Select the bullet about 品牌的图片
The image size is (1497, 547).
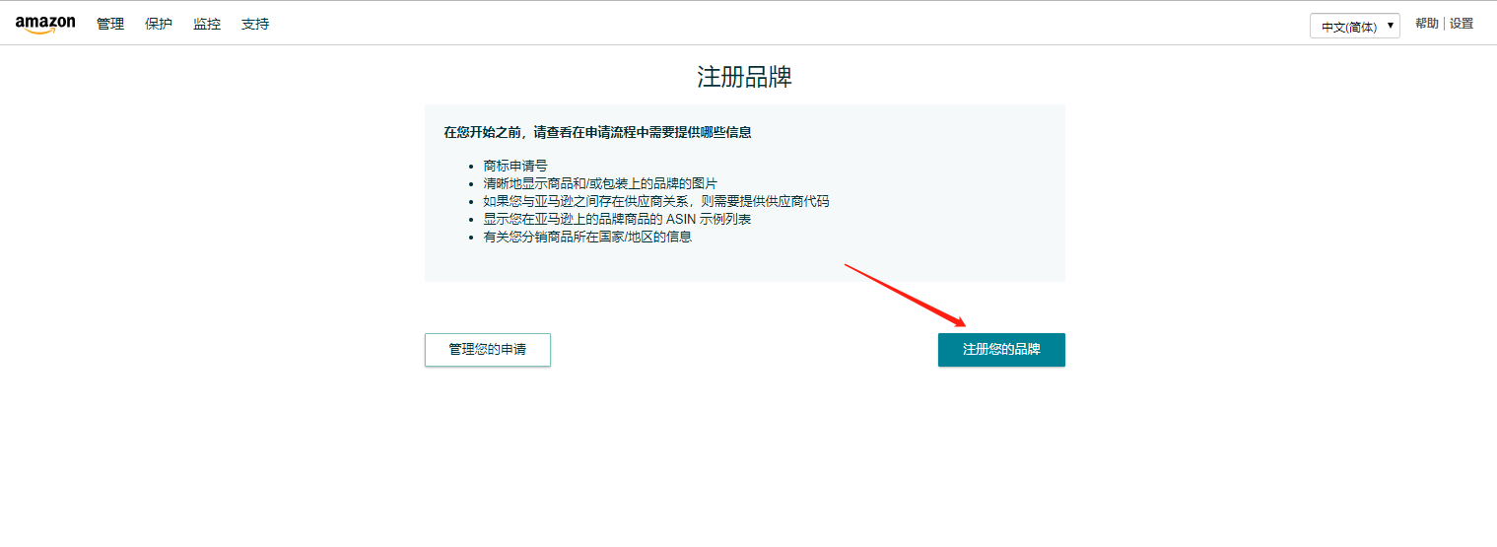(x=600, y=183)
